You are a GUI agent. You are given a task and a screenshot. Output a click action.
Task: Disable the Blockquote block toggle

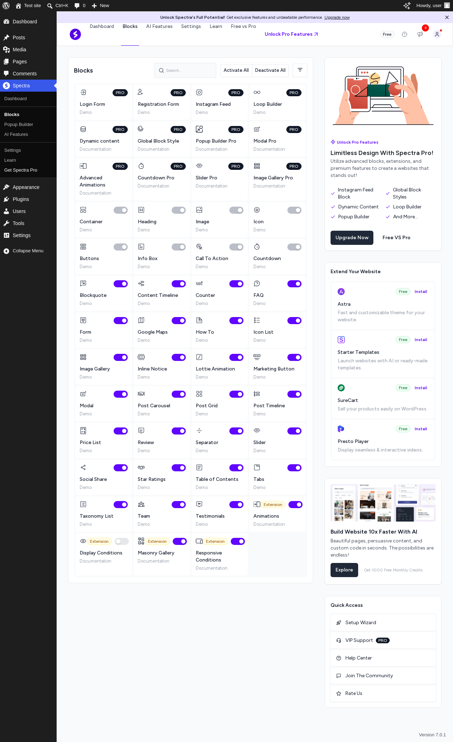click(x=121, y=284)
